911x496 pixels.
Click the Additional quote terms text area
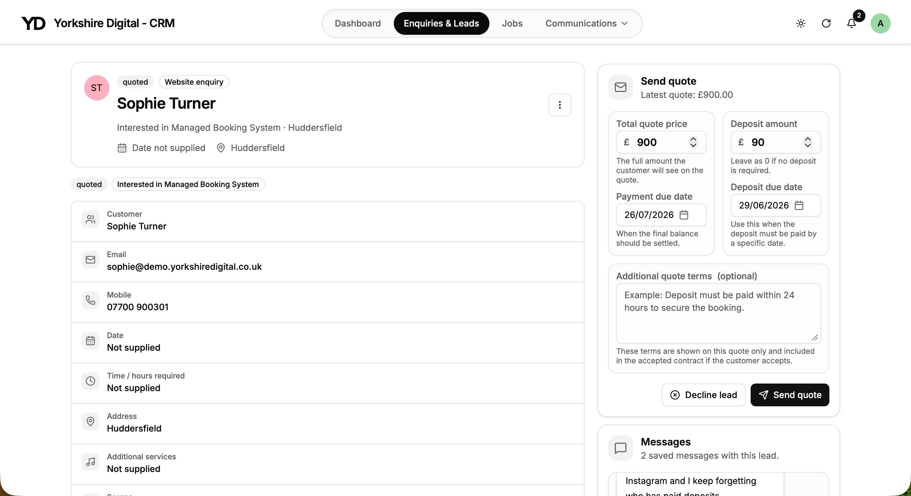718,313
